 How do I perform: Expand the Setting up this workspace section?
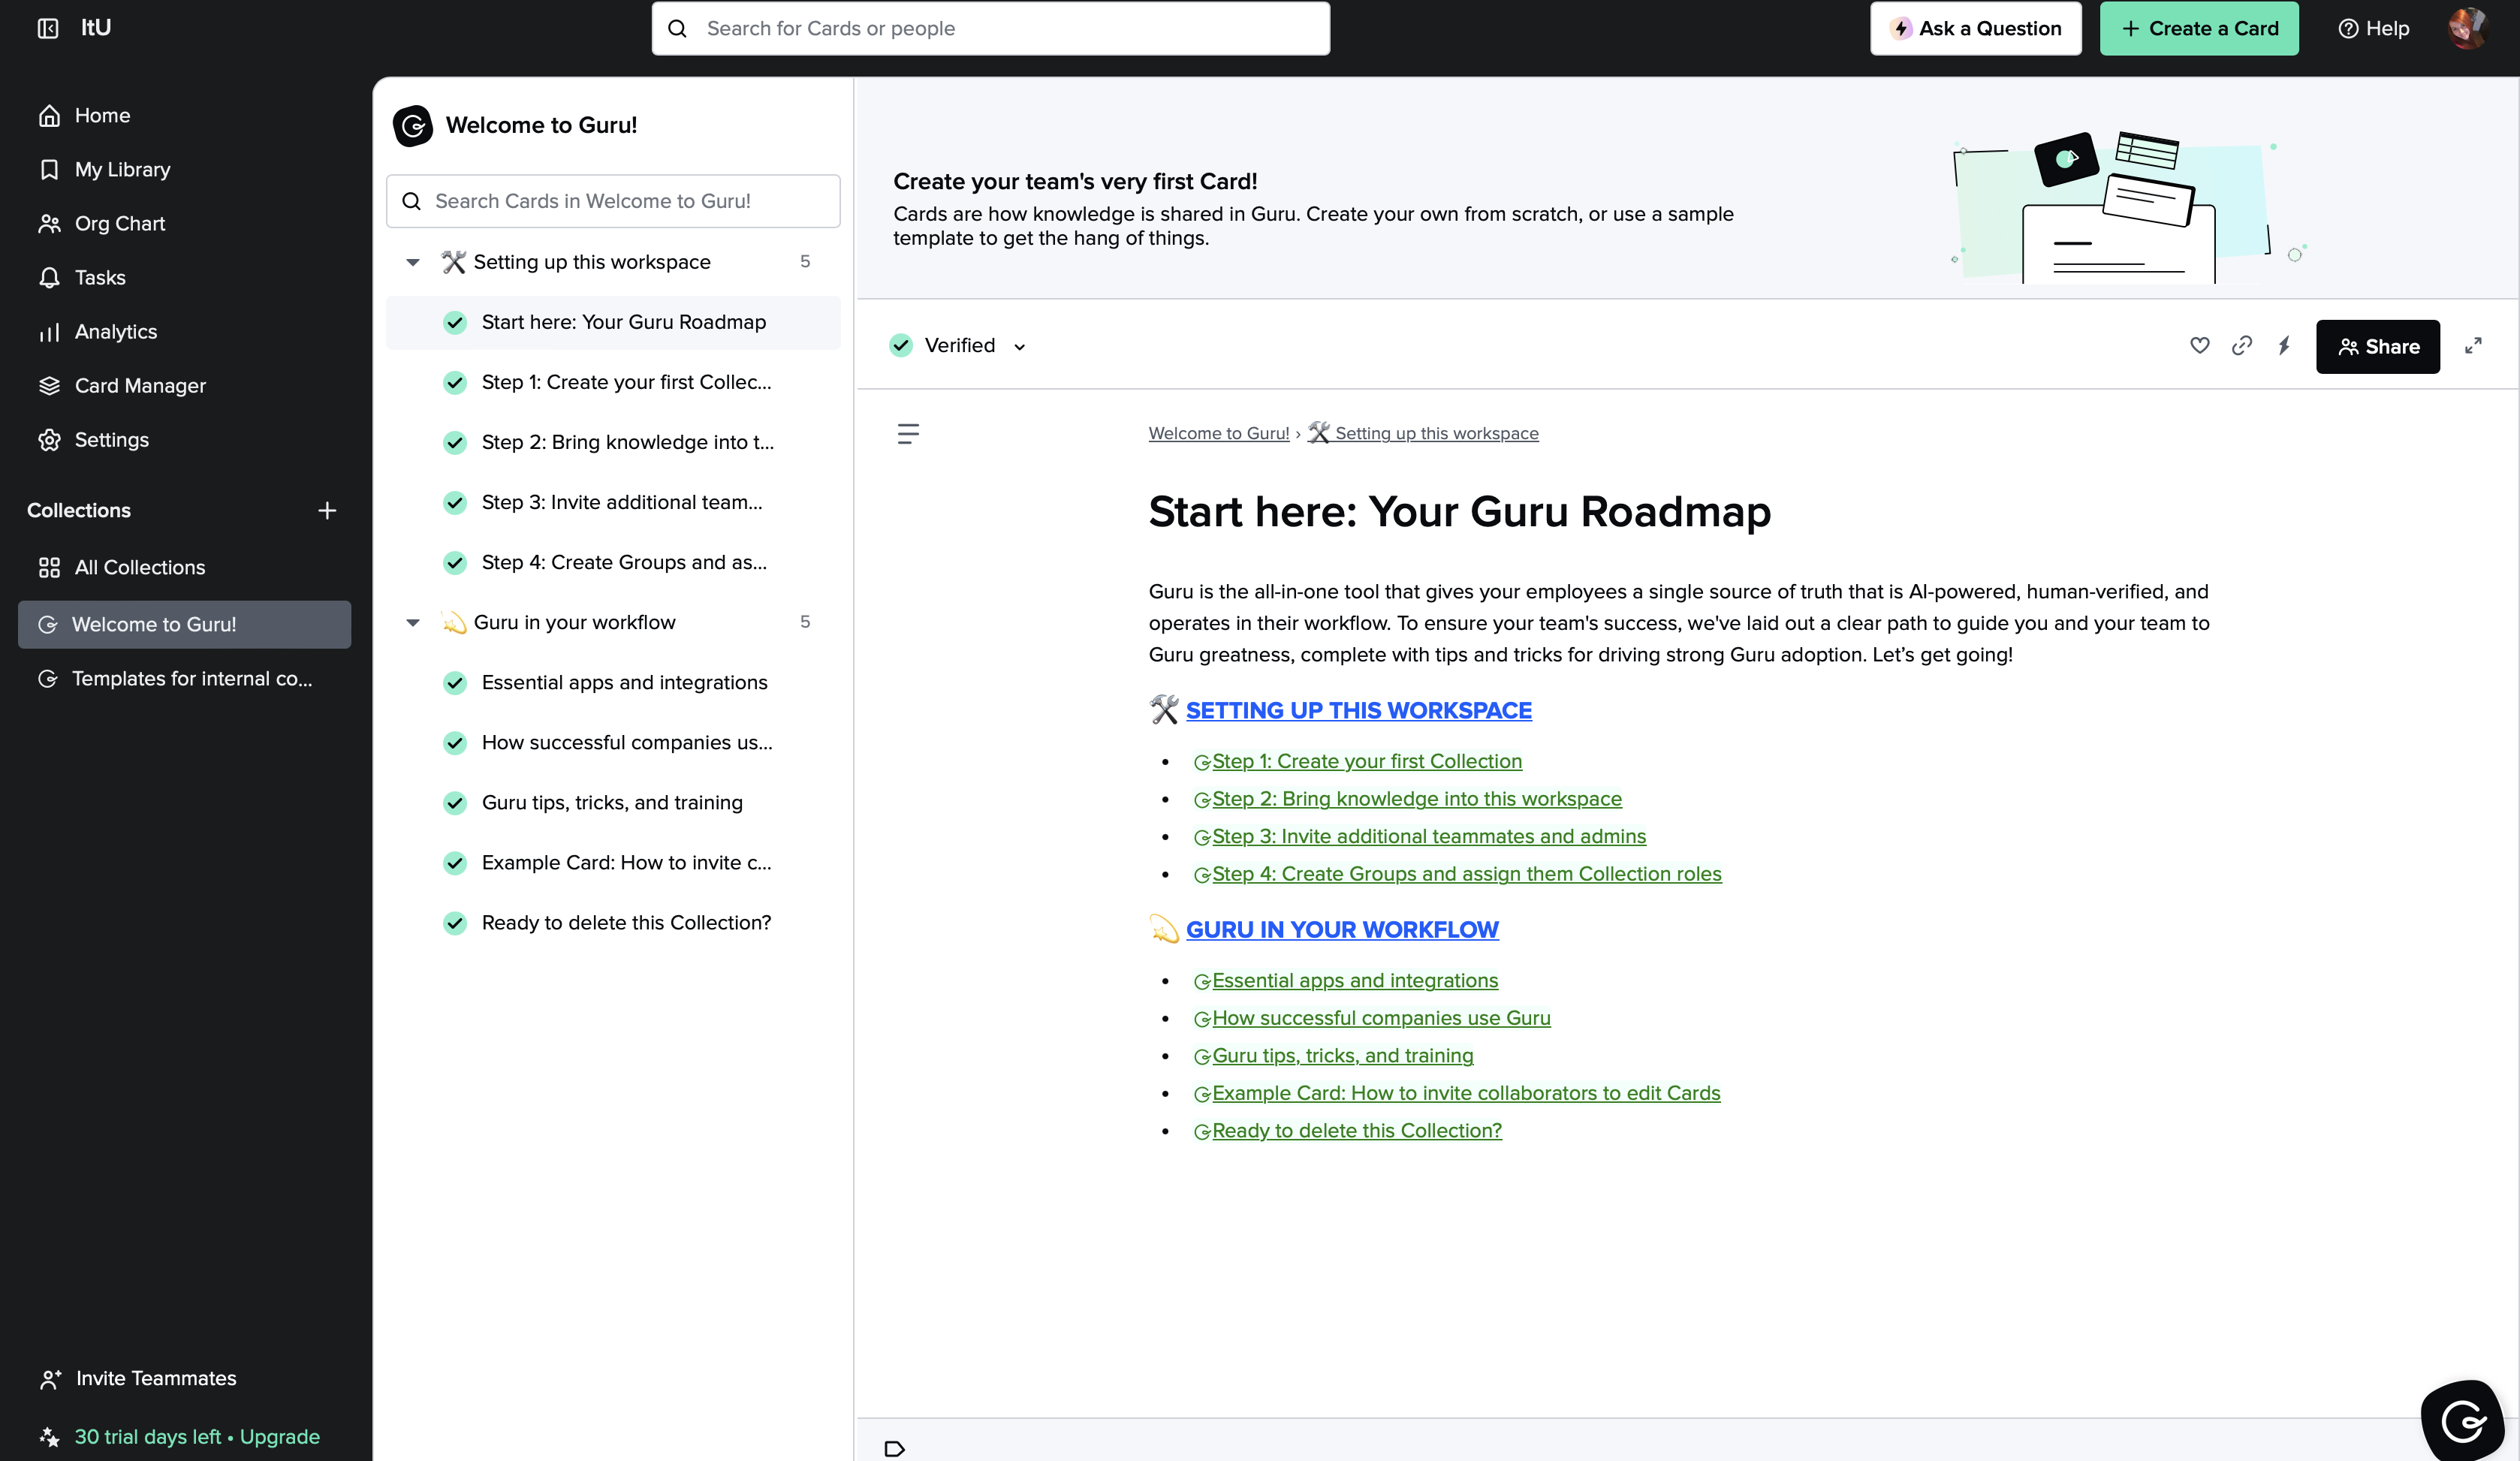coord(412,261)
